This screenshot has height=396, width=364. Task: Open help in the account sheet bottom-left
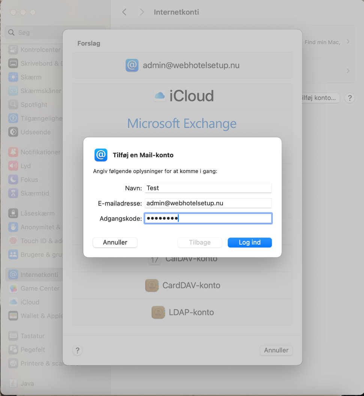click(x=78, y=350)
